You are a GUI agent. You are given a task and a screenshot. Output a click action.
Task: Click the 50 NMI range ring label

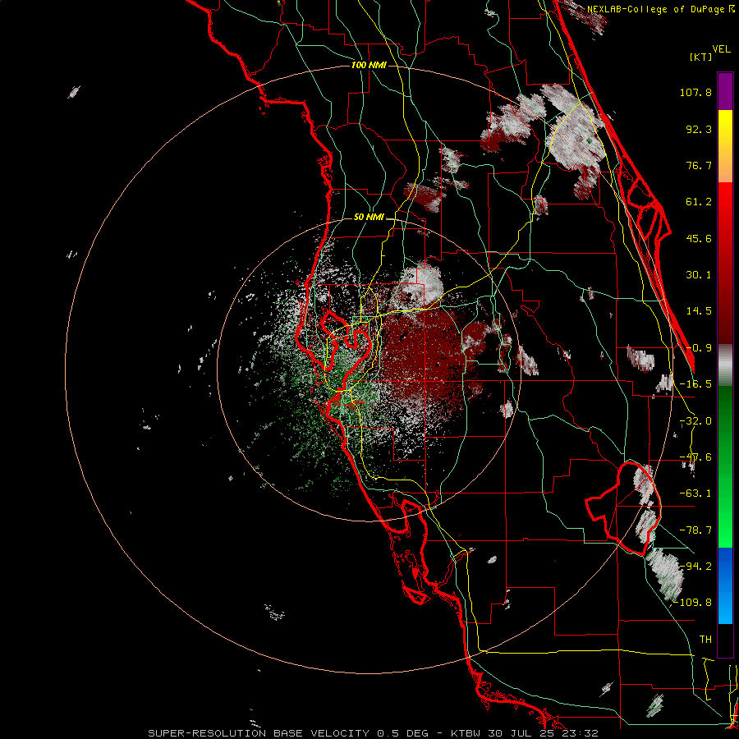point(369,218)
